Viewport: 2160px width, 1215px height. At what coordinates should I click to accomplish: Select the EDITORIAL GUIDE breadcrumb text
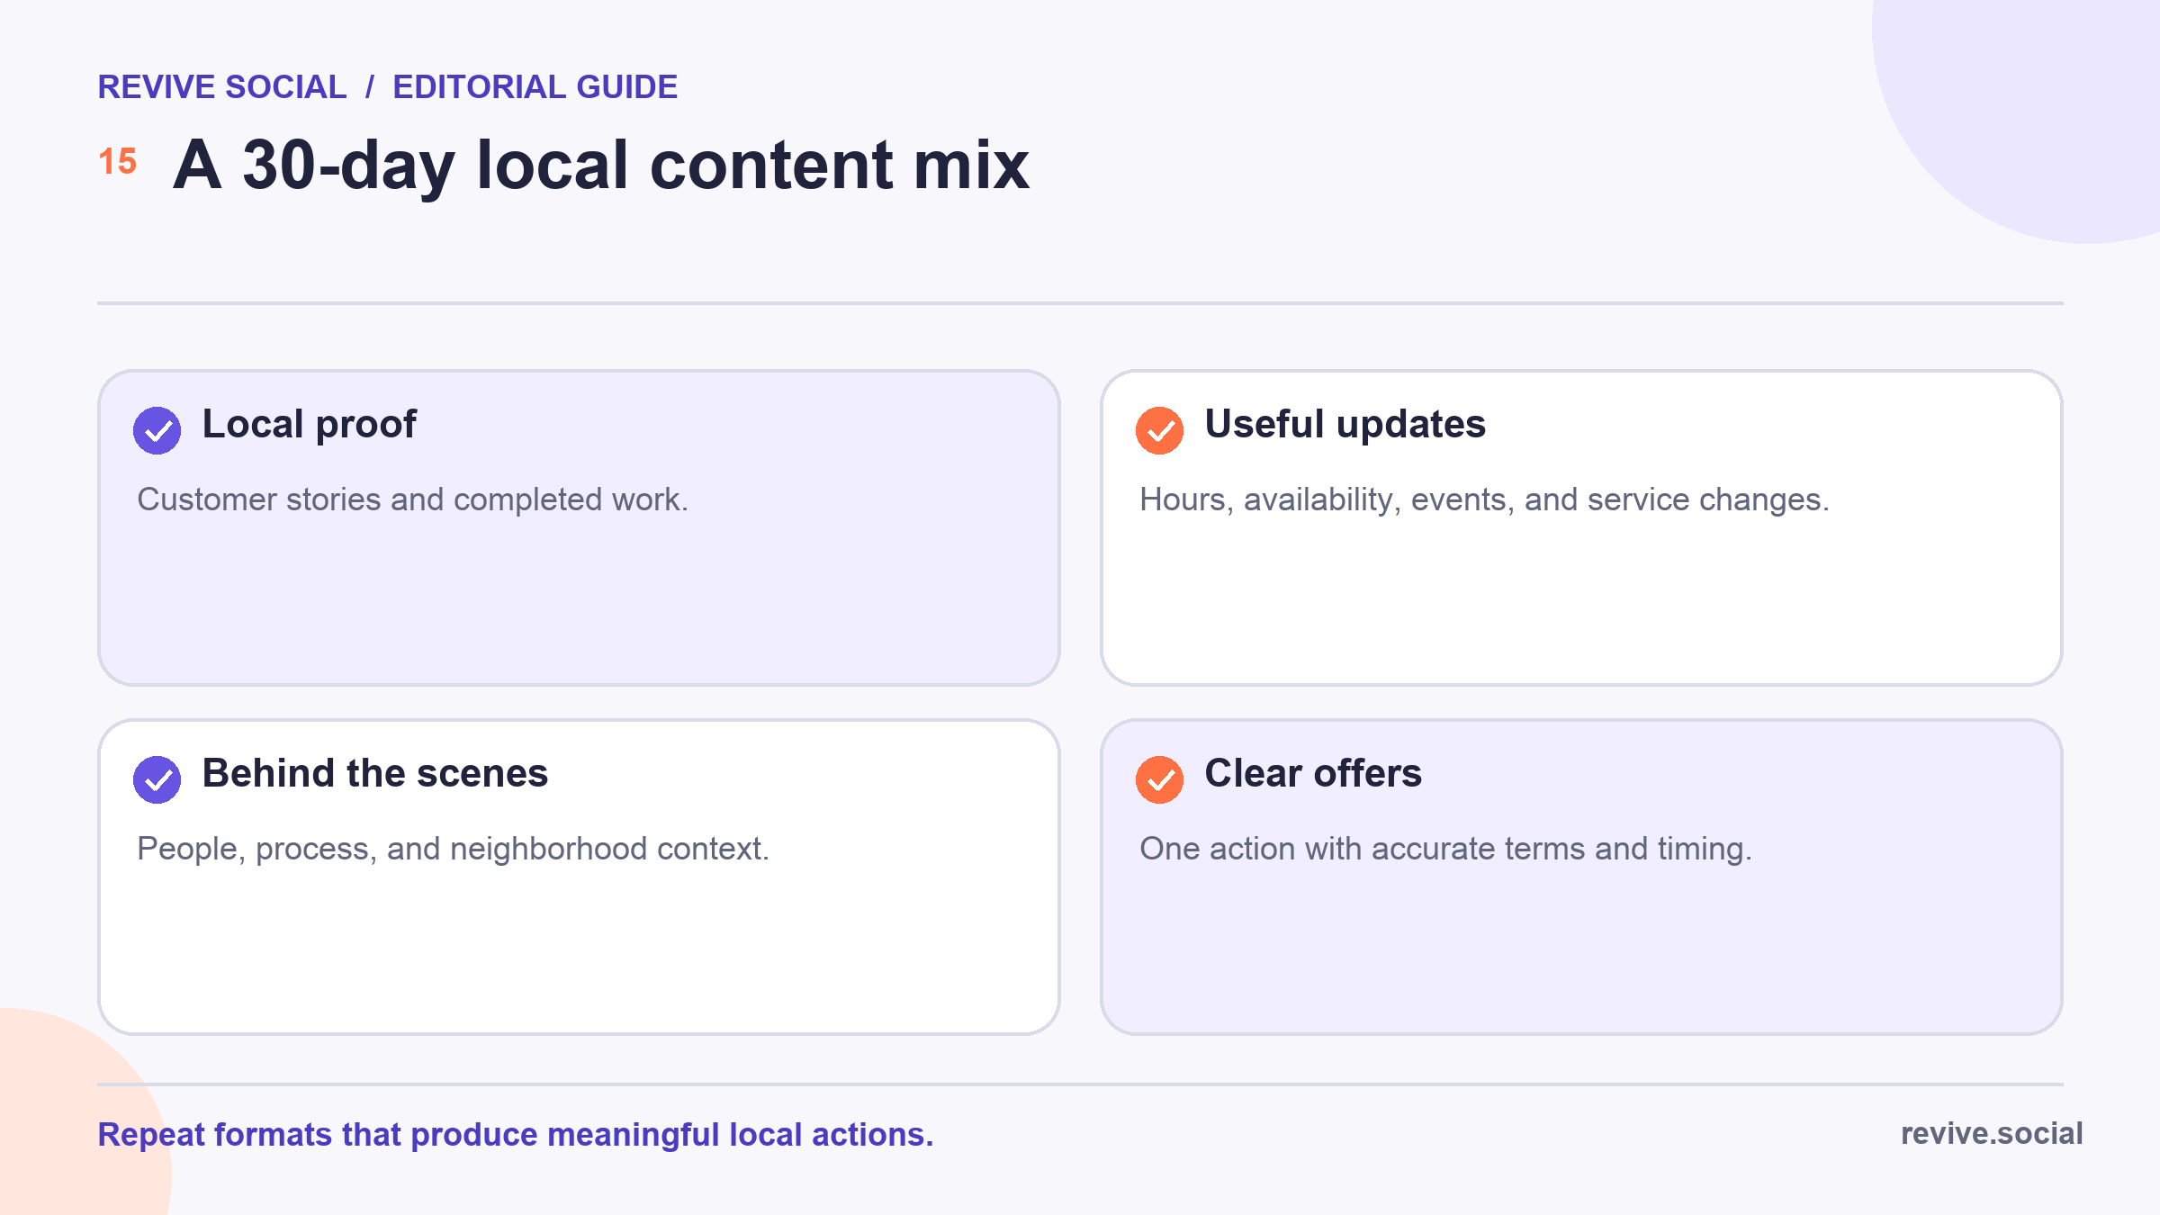535,87
